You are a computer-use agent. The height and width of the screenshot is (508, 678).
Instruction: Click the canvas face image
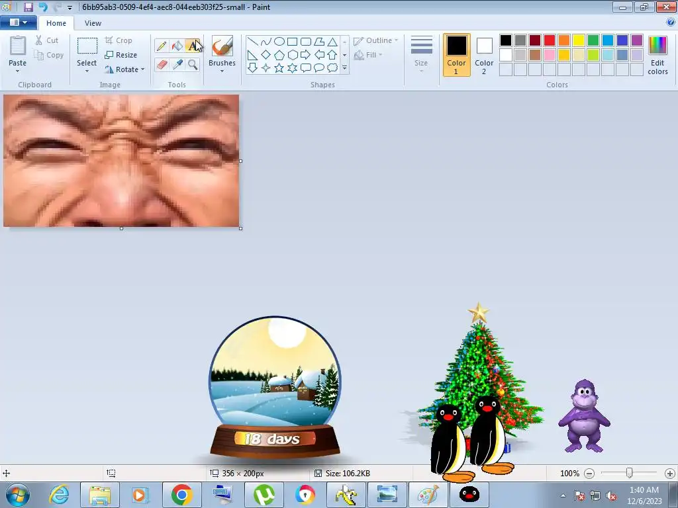[121, 161]
